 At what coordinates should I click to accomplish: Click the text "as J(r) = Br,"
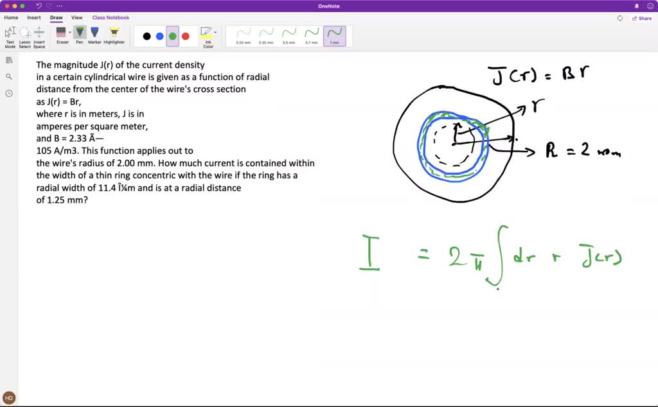point(58,102)
